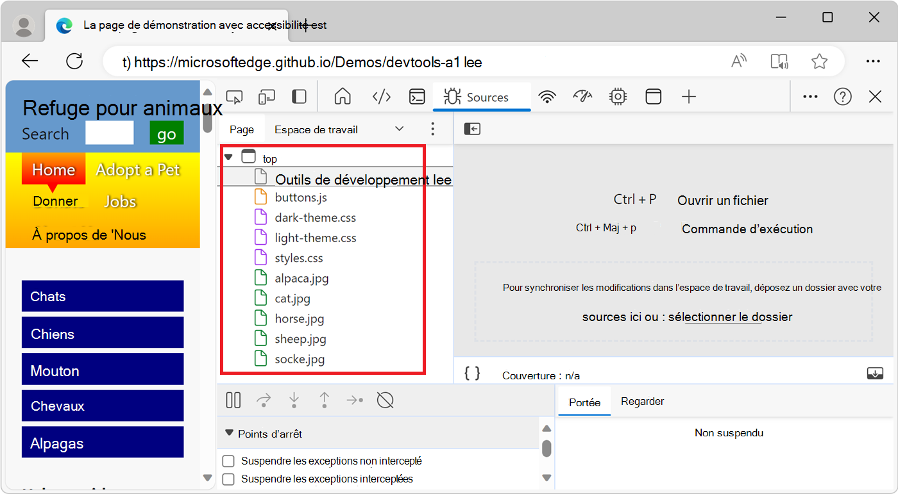Activate the Inspect element tool
The width and height of the screenshot is (898, 494).
(x=235, y=97)
